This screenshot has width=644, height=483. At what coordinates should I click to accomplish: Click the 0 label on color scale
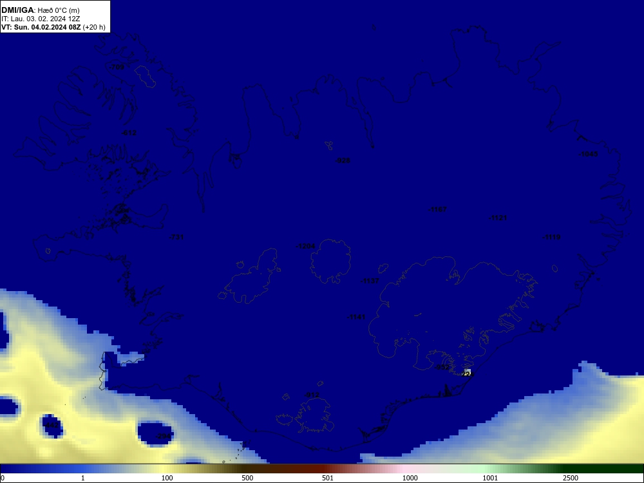[x=3, y=478]
